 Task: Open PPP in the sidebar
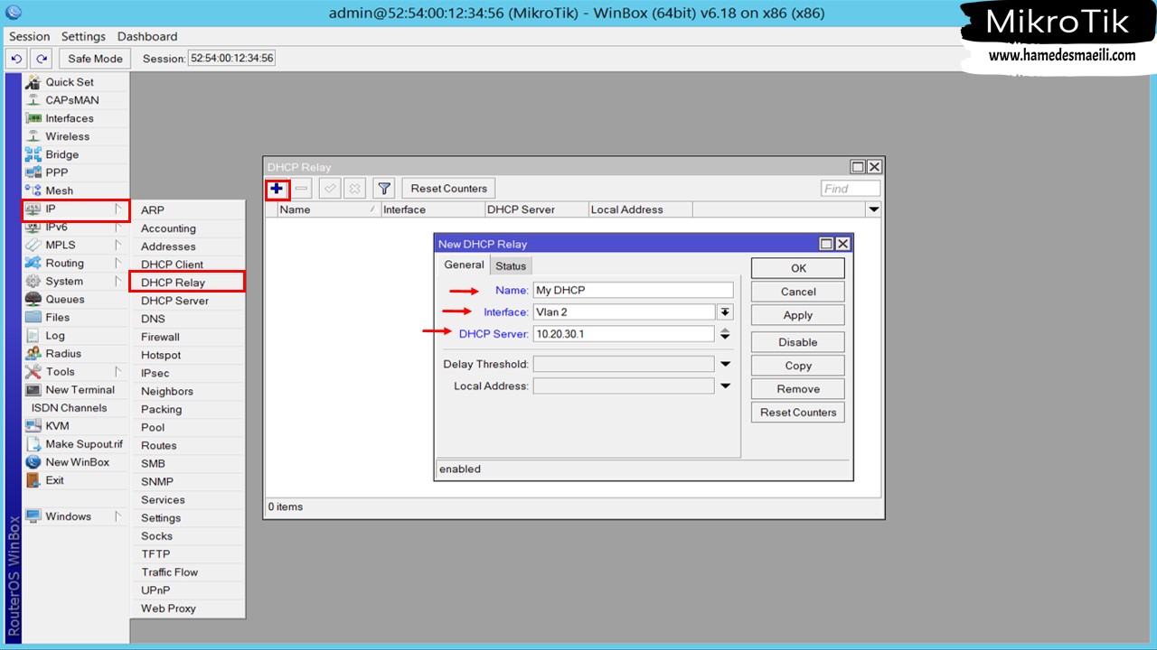(76, 172)
